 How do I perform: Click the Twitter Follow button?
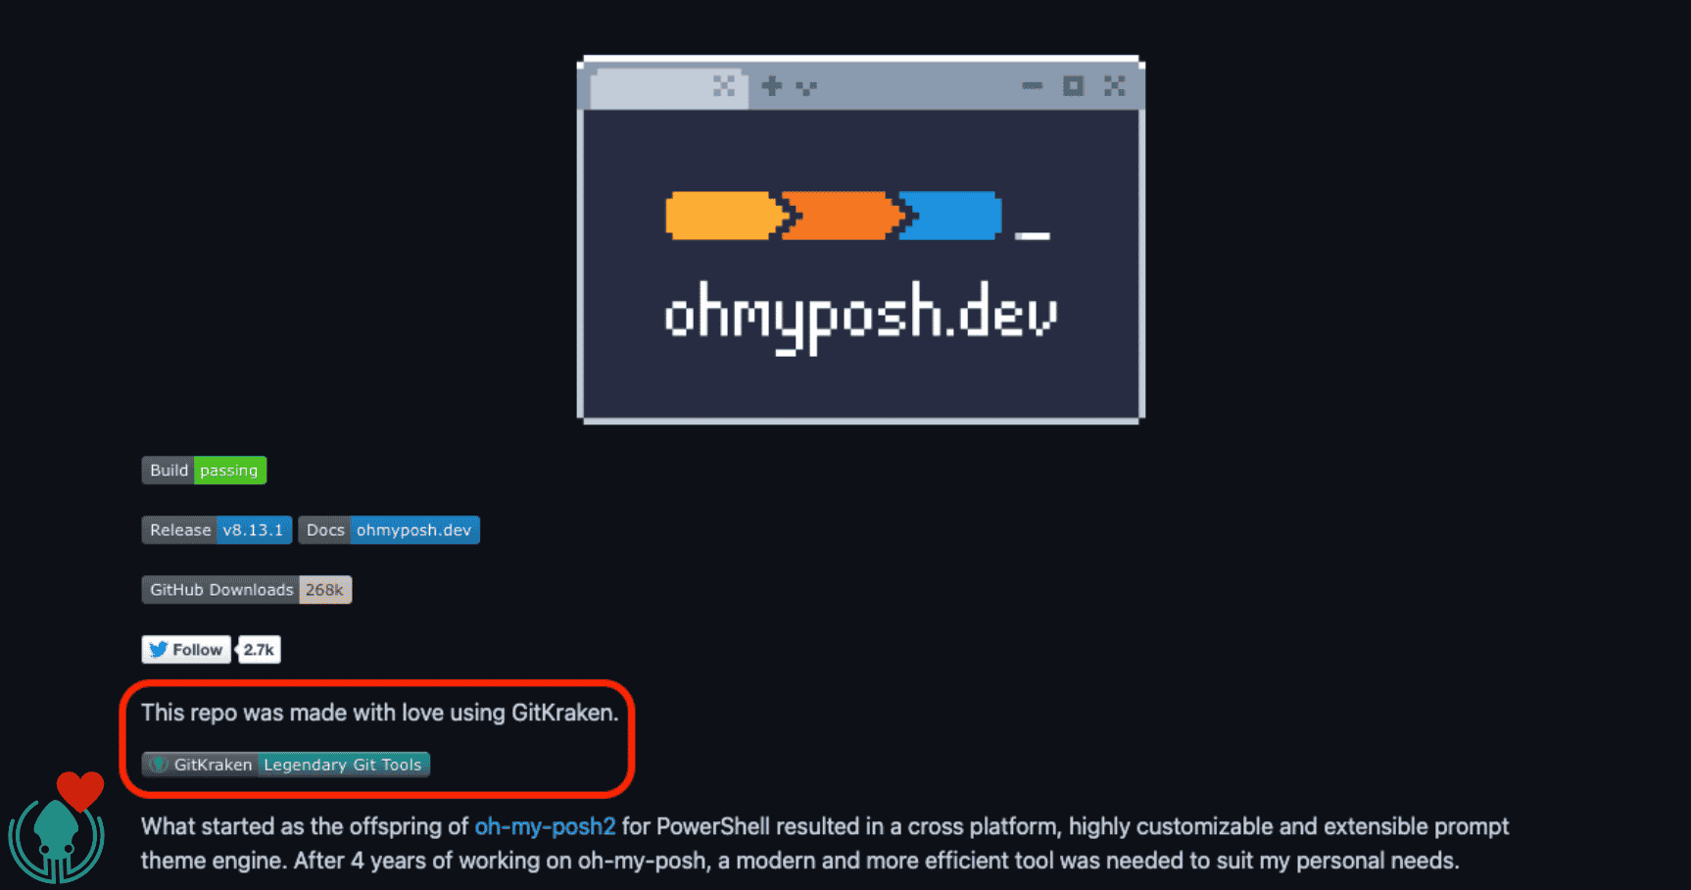coord(186,650)
